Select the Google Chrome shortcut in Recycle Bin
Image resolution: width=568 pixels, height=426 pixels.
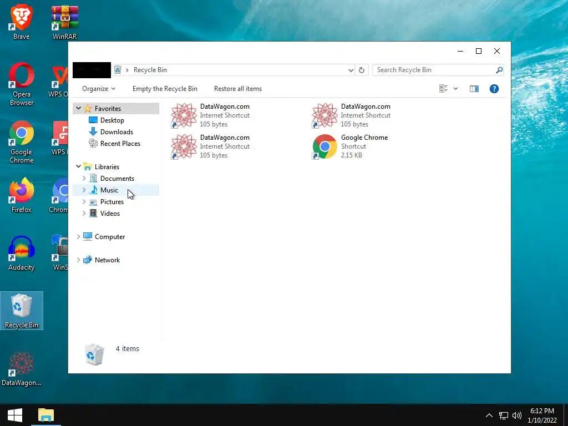(x=350, y=146)
